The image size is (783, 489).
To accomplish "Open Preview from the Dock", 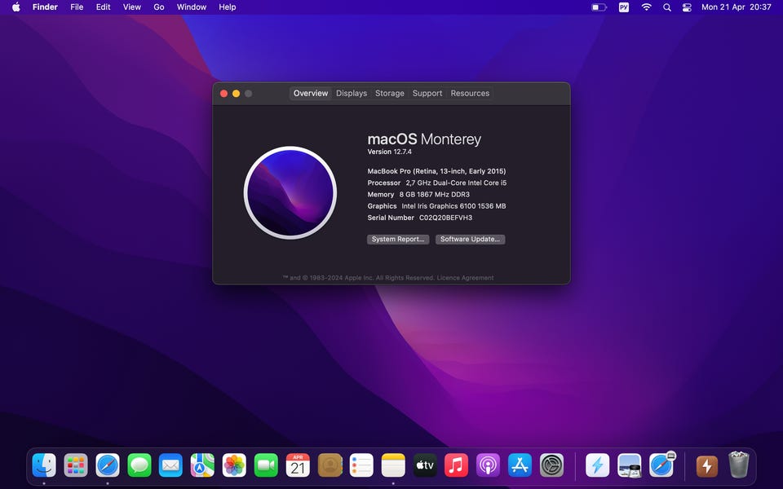I will pyautogui.click(x=629, y=465).
